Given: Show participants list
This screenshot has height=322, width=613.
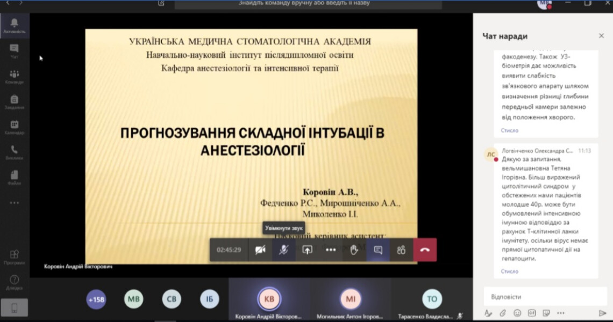Looking at the screenshot, I should pos(401,250).
